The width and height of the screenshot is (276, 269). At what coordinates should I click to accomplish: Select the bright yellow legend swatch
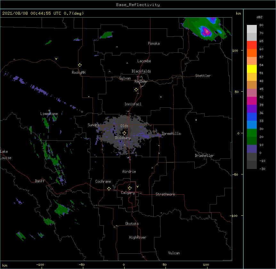252,69
